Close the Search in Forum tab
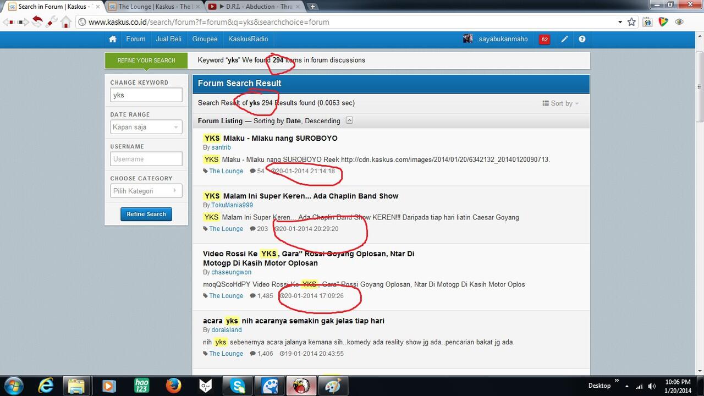 click(x=98, y=7)
